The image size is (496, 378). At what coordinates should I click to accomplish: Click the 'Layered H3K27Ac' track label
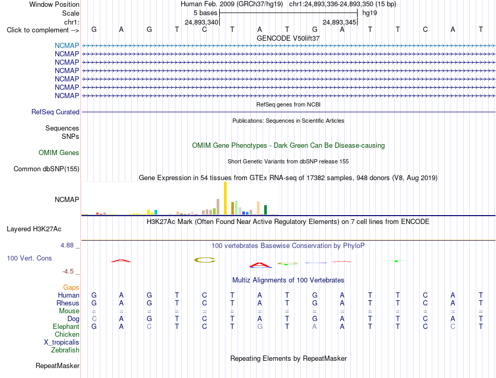34,229
